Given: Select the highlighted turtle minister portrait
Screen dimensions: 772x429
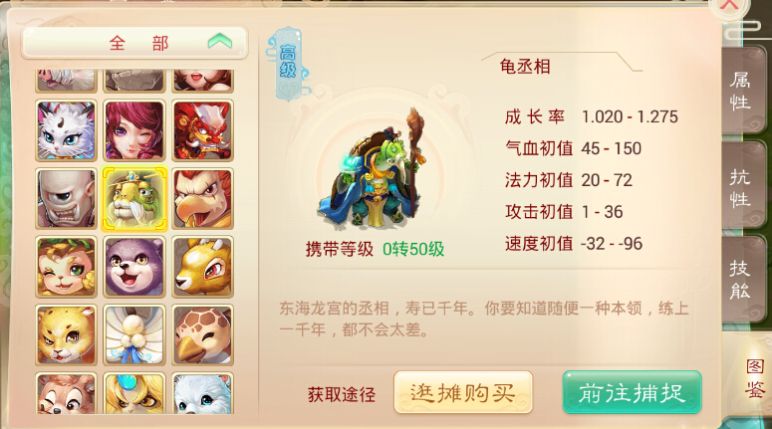Looking at the screenshot, I should [x=133, y=199].
